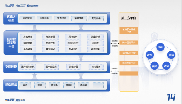Click the 配时优化 box
This screenshot has width=182, height=104.
click(x=96, y=18)
